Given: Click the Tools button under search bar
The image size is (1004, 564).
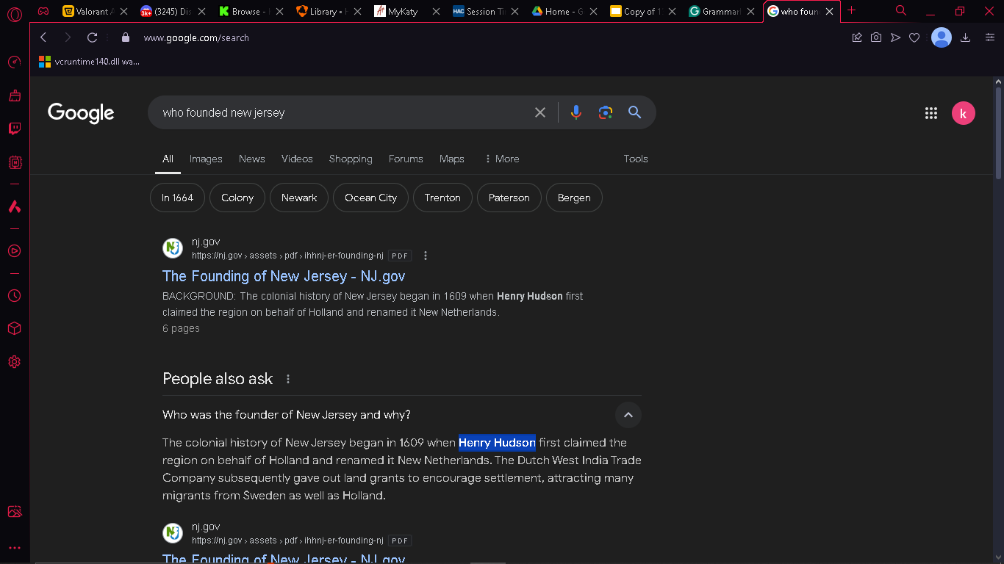Looking at the screenshot, I should tap(636, 159).
